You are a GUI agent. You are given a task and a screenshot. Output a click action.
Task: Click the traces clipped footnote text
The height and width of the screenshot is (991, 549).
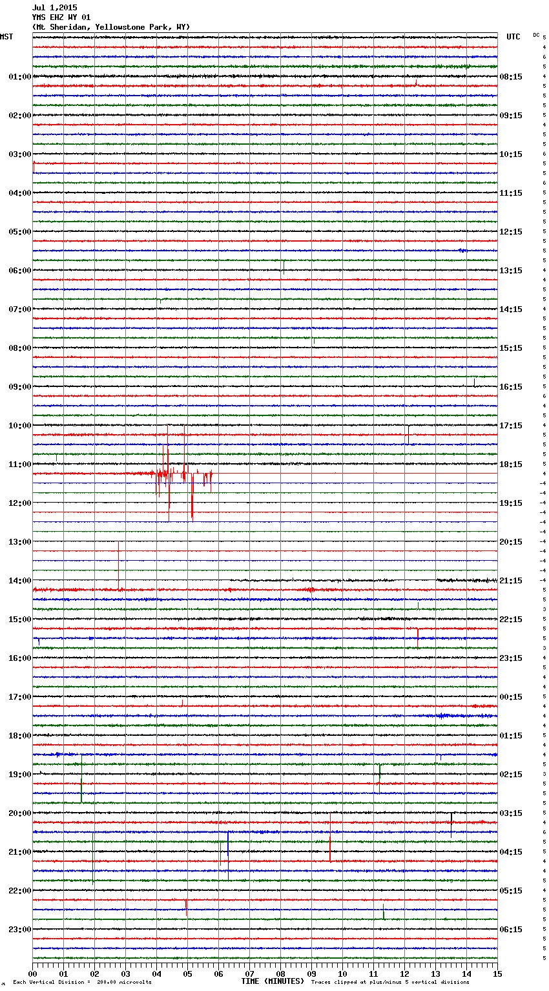pos(390,983)
